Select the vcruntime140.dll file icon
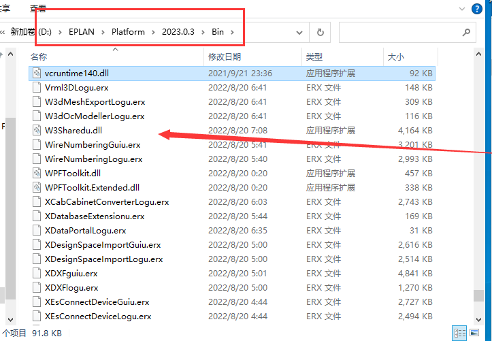 [x=37, y=73]
